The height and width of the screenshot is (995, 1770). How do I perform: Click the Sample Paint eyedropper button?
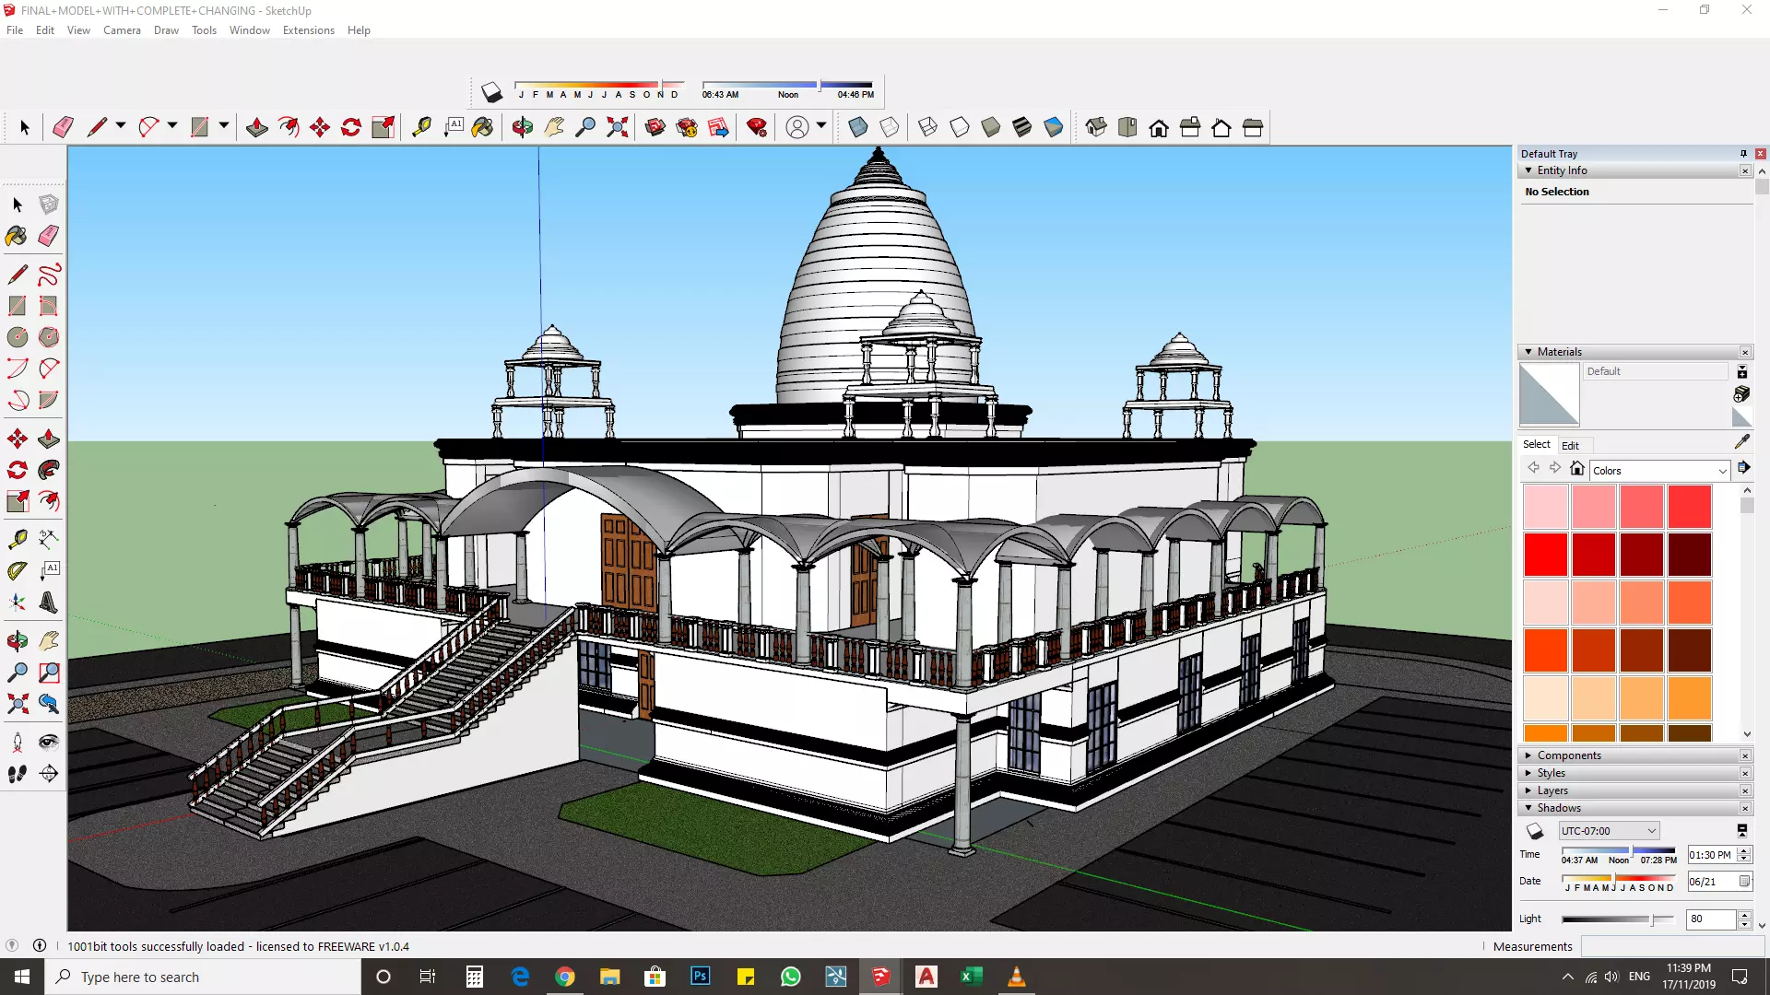1741,443
